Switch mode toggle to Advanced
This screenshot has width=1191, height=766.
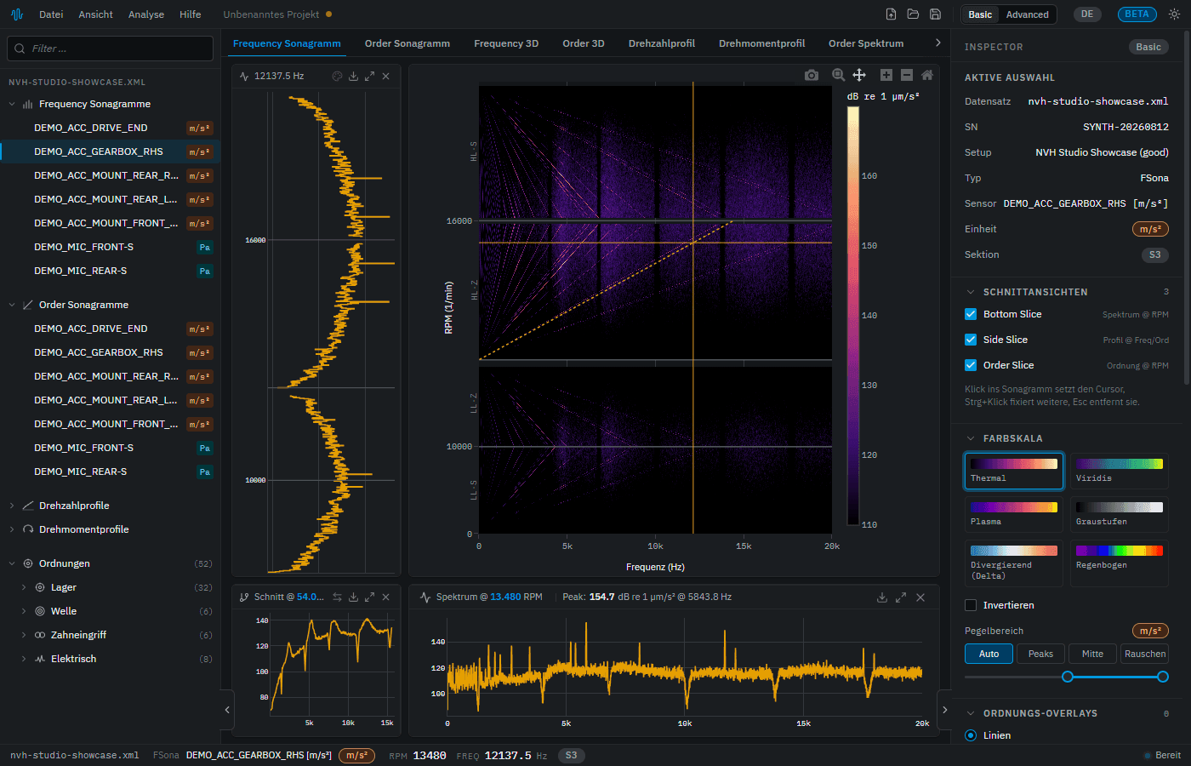1028,14
